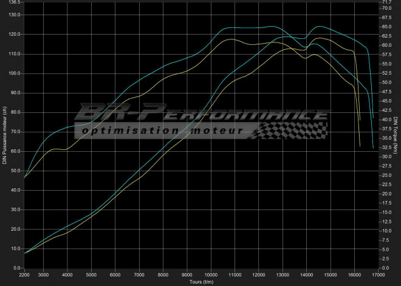Viewport: 401px width, 286px height.
Task: Click the 2200 tick on the x-axis
Action: [25, 274]
